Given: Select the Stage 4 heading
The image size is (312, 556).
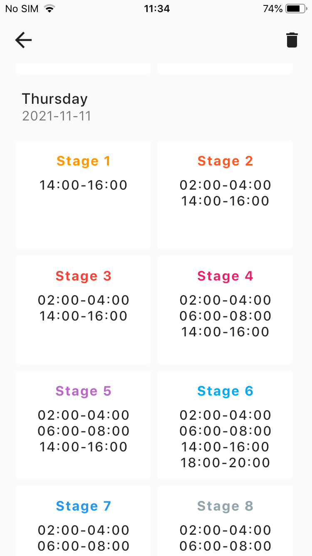Looking at the screenshot, I should click(225, 276).
